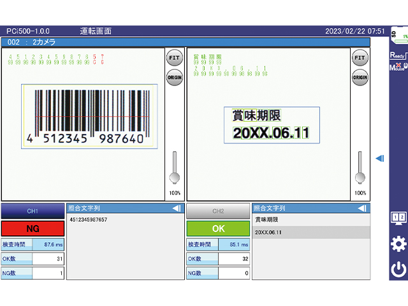Select the CH1 channel tab
The width and height of the screenshot is (408, 306).
click(x=33, y=211)
